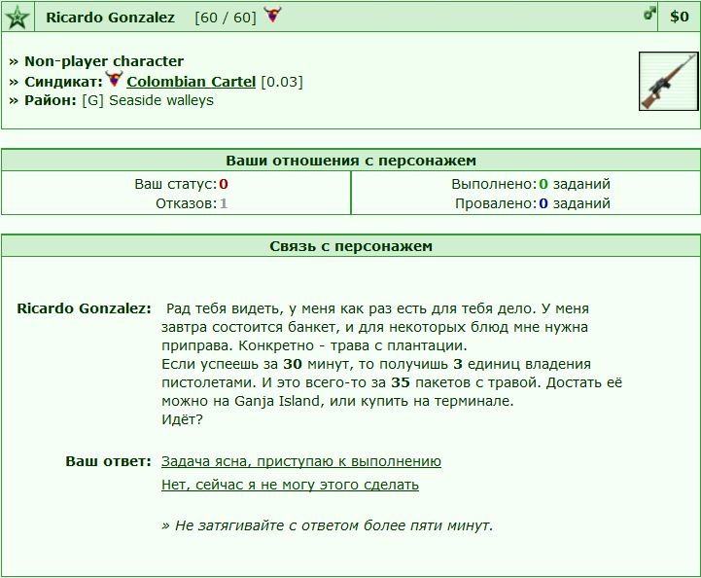Decline with Нет, сейчас я не могу этого сделать
The height and width of the screenshot is (578, 701).
290,485
